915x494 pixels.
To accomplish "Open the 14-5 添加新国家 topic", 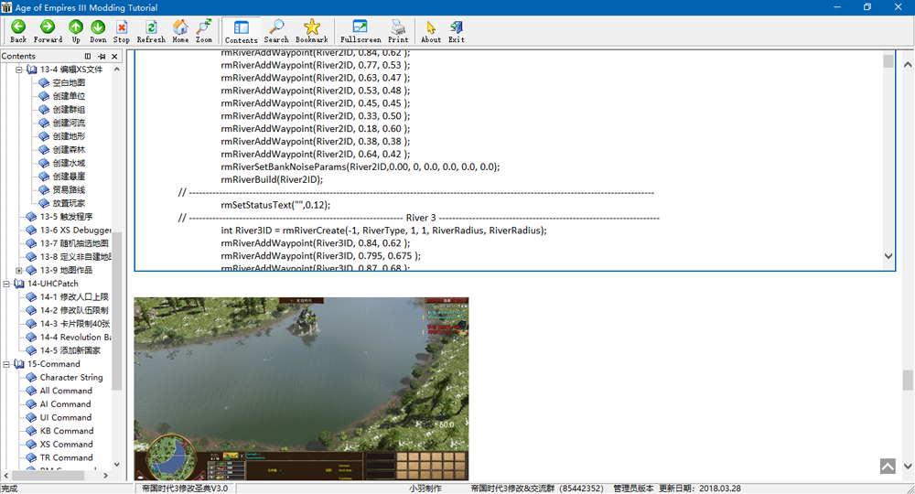I will coord(70,350).
